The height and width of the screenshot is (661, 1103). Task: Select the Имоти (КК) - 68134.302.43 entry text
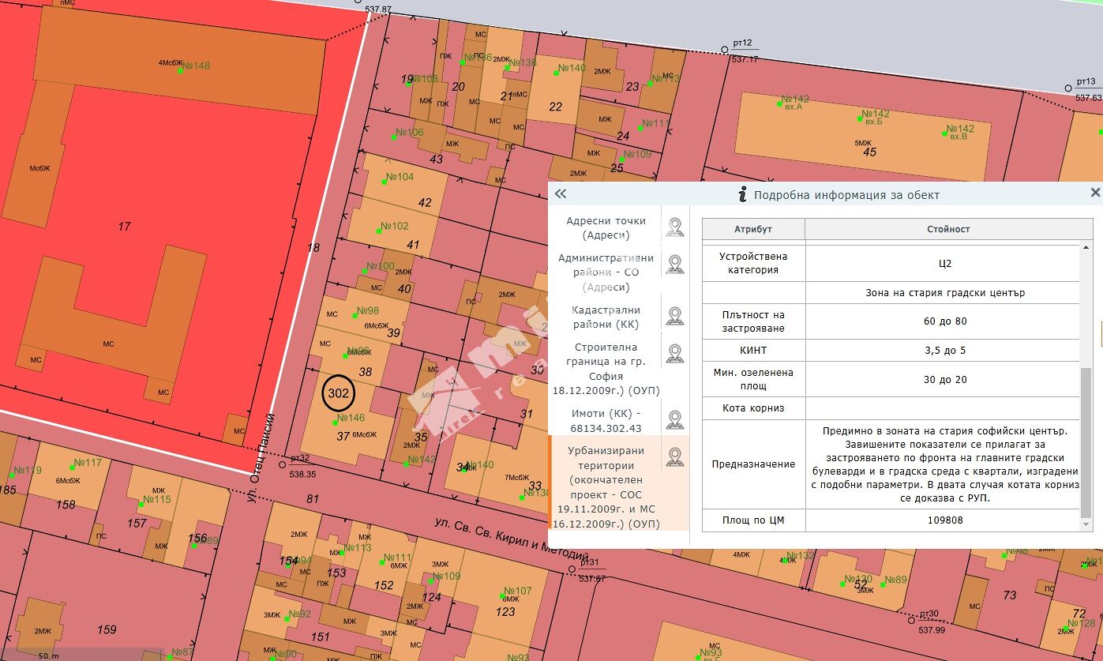pos(606,420)
